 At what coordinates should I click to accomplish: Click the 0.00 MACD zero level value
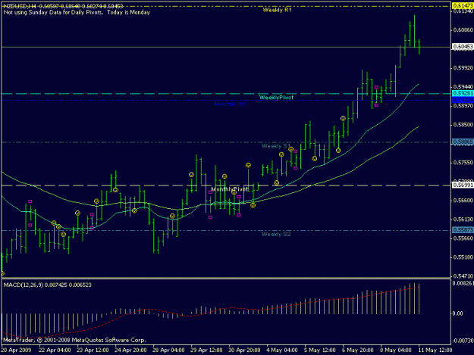pyautogui.click(x=457, y=313)
